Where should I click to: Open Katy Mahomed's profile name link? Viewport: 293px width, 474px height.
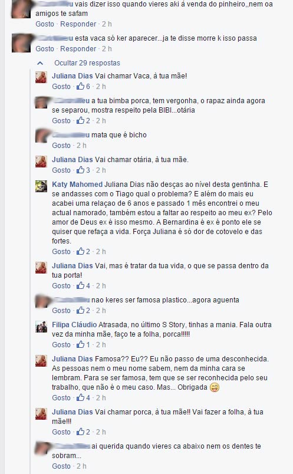77,185
